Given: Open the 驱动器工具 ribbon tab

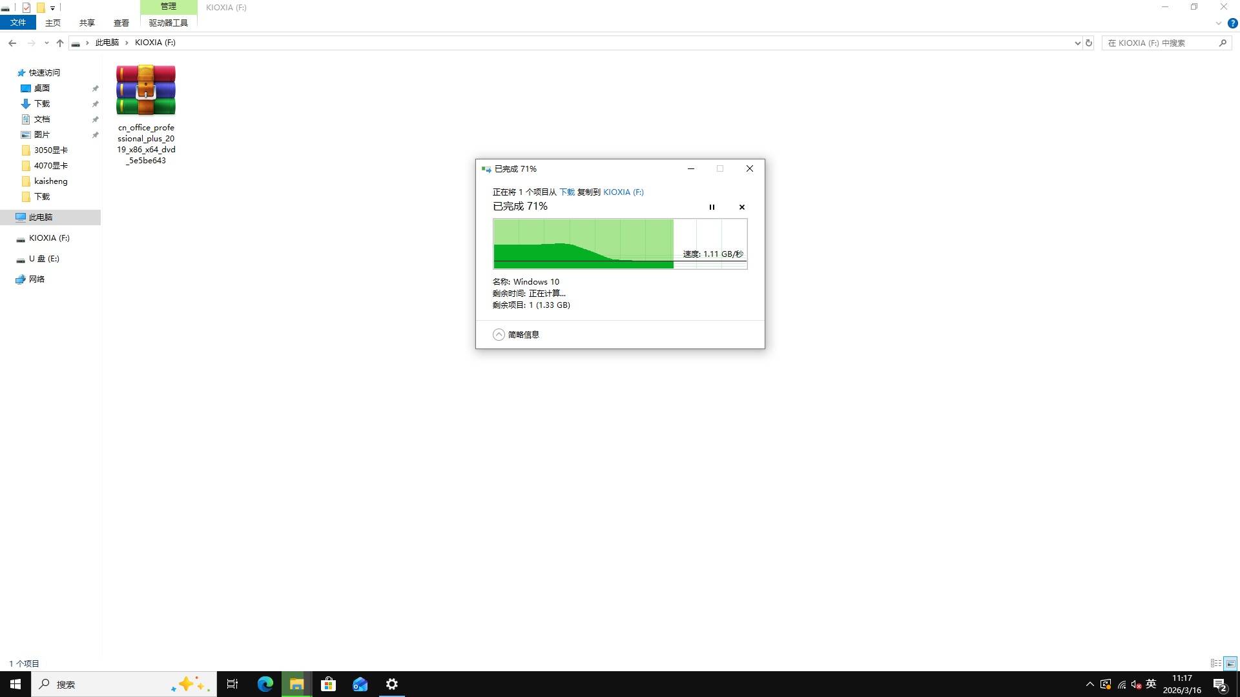Looking at the screenshot, I should (168, 23).
